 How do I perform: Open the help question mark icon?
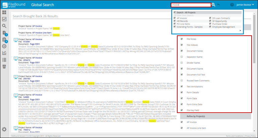[232, 5]
